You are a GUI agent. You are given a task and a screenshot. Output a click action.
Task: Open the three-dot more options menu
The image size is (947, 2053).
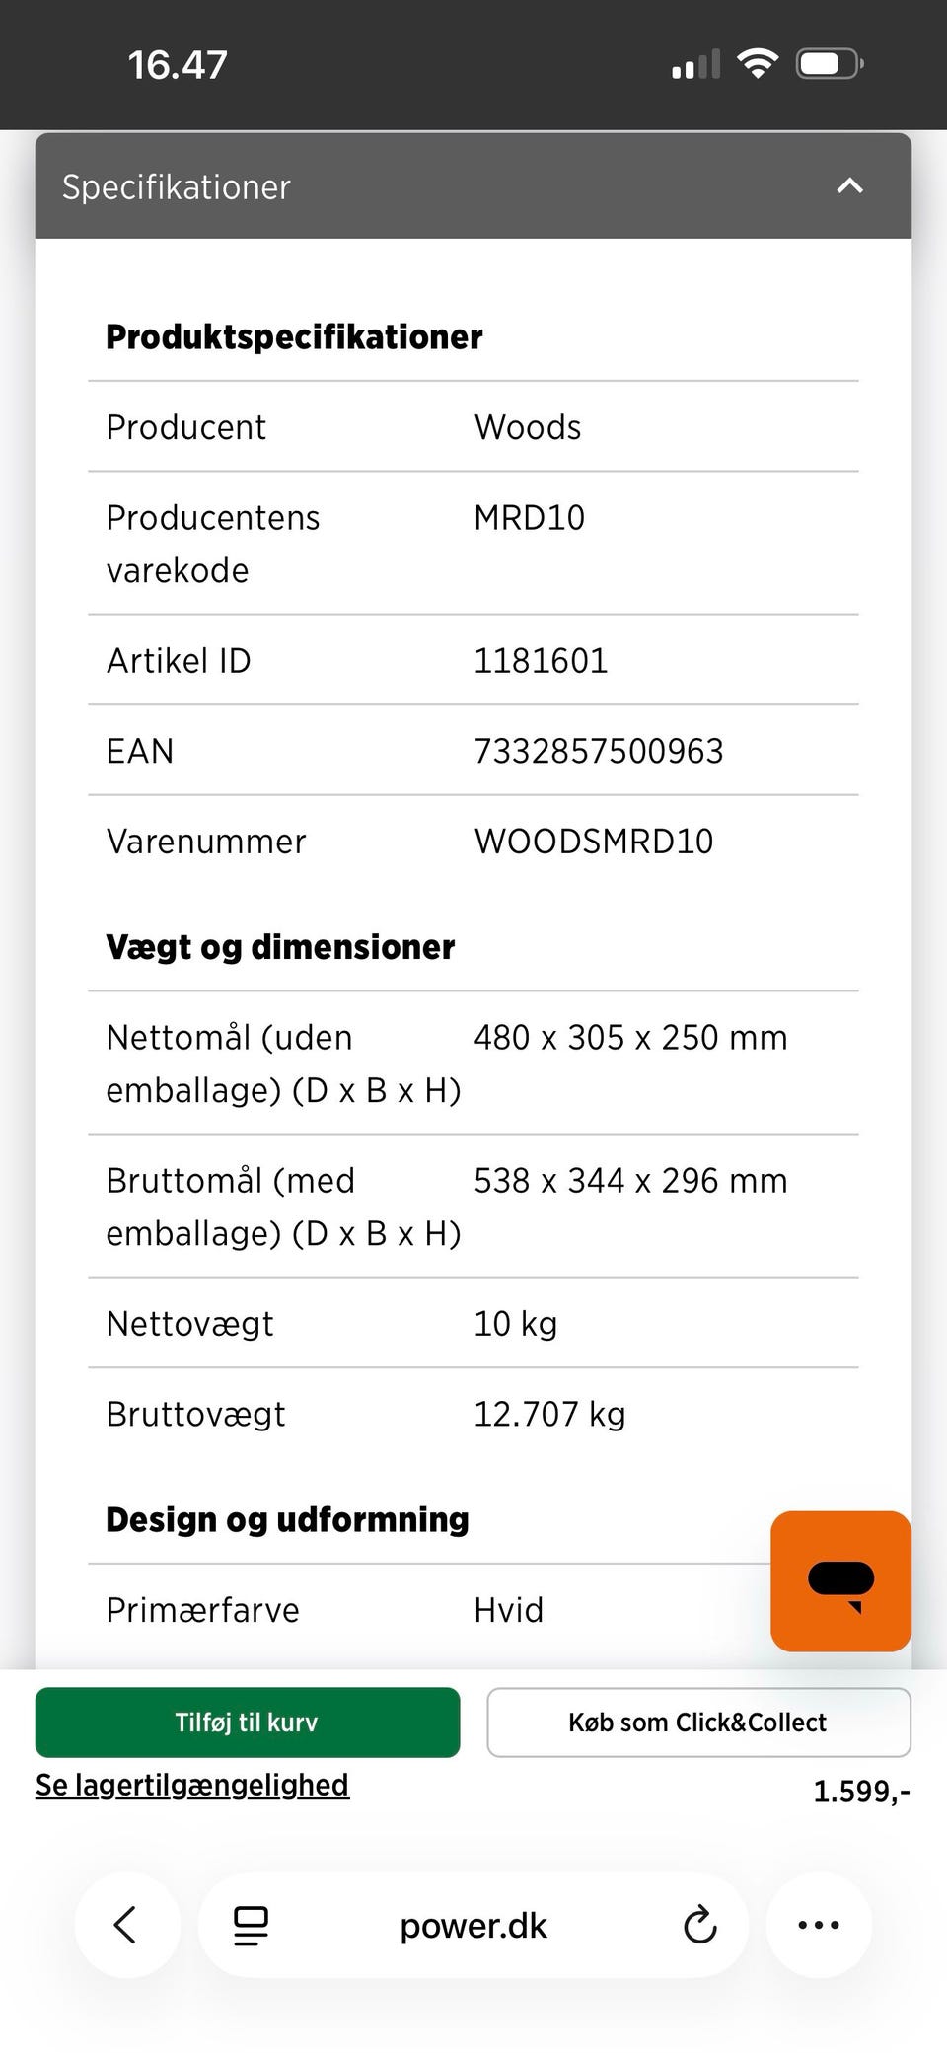(x=819, y=1924)
